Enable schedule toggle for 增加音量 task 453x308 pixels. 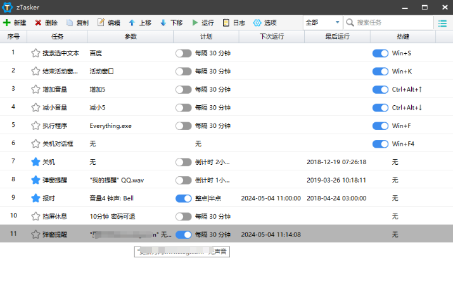pyautogui.click(x=183, y=89)
